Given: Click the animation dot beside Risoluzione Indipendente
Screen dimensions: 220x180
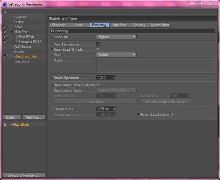Looking at the screenshot, I should [52, 85].
